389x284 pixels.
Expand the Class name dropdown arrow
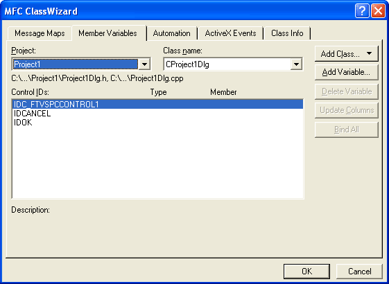(x=296, y=64)
